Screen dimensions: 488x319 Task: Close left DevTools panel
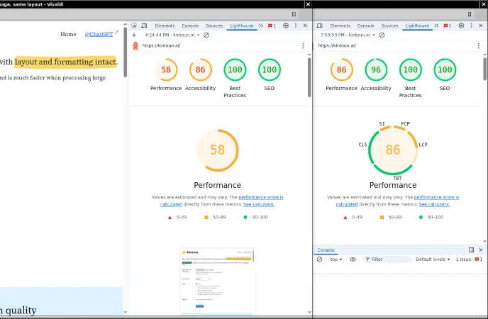(x=305, y=26)
